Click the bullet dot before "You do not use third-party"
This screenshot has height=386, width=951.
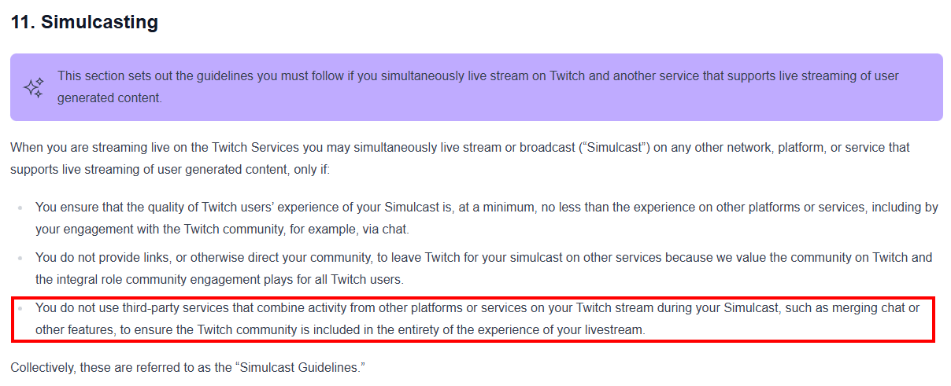pos(20,308)
